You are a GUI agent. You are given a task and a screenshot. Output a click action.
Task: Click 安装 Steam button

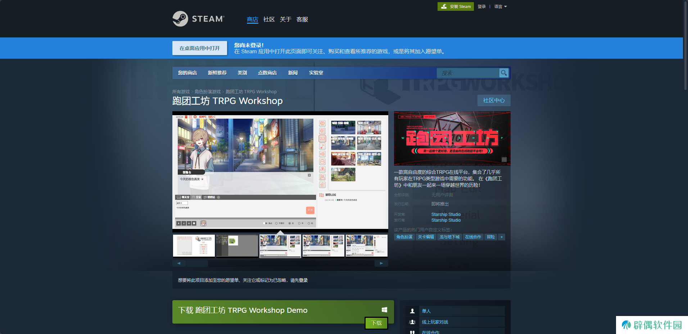pyautogui.click(x=456, y=6)
